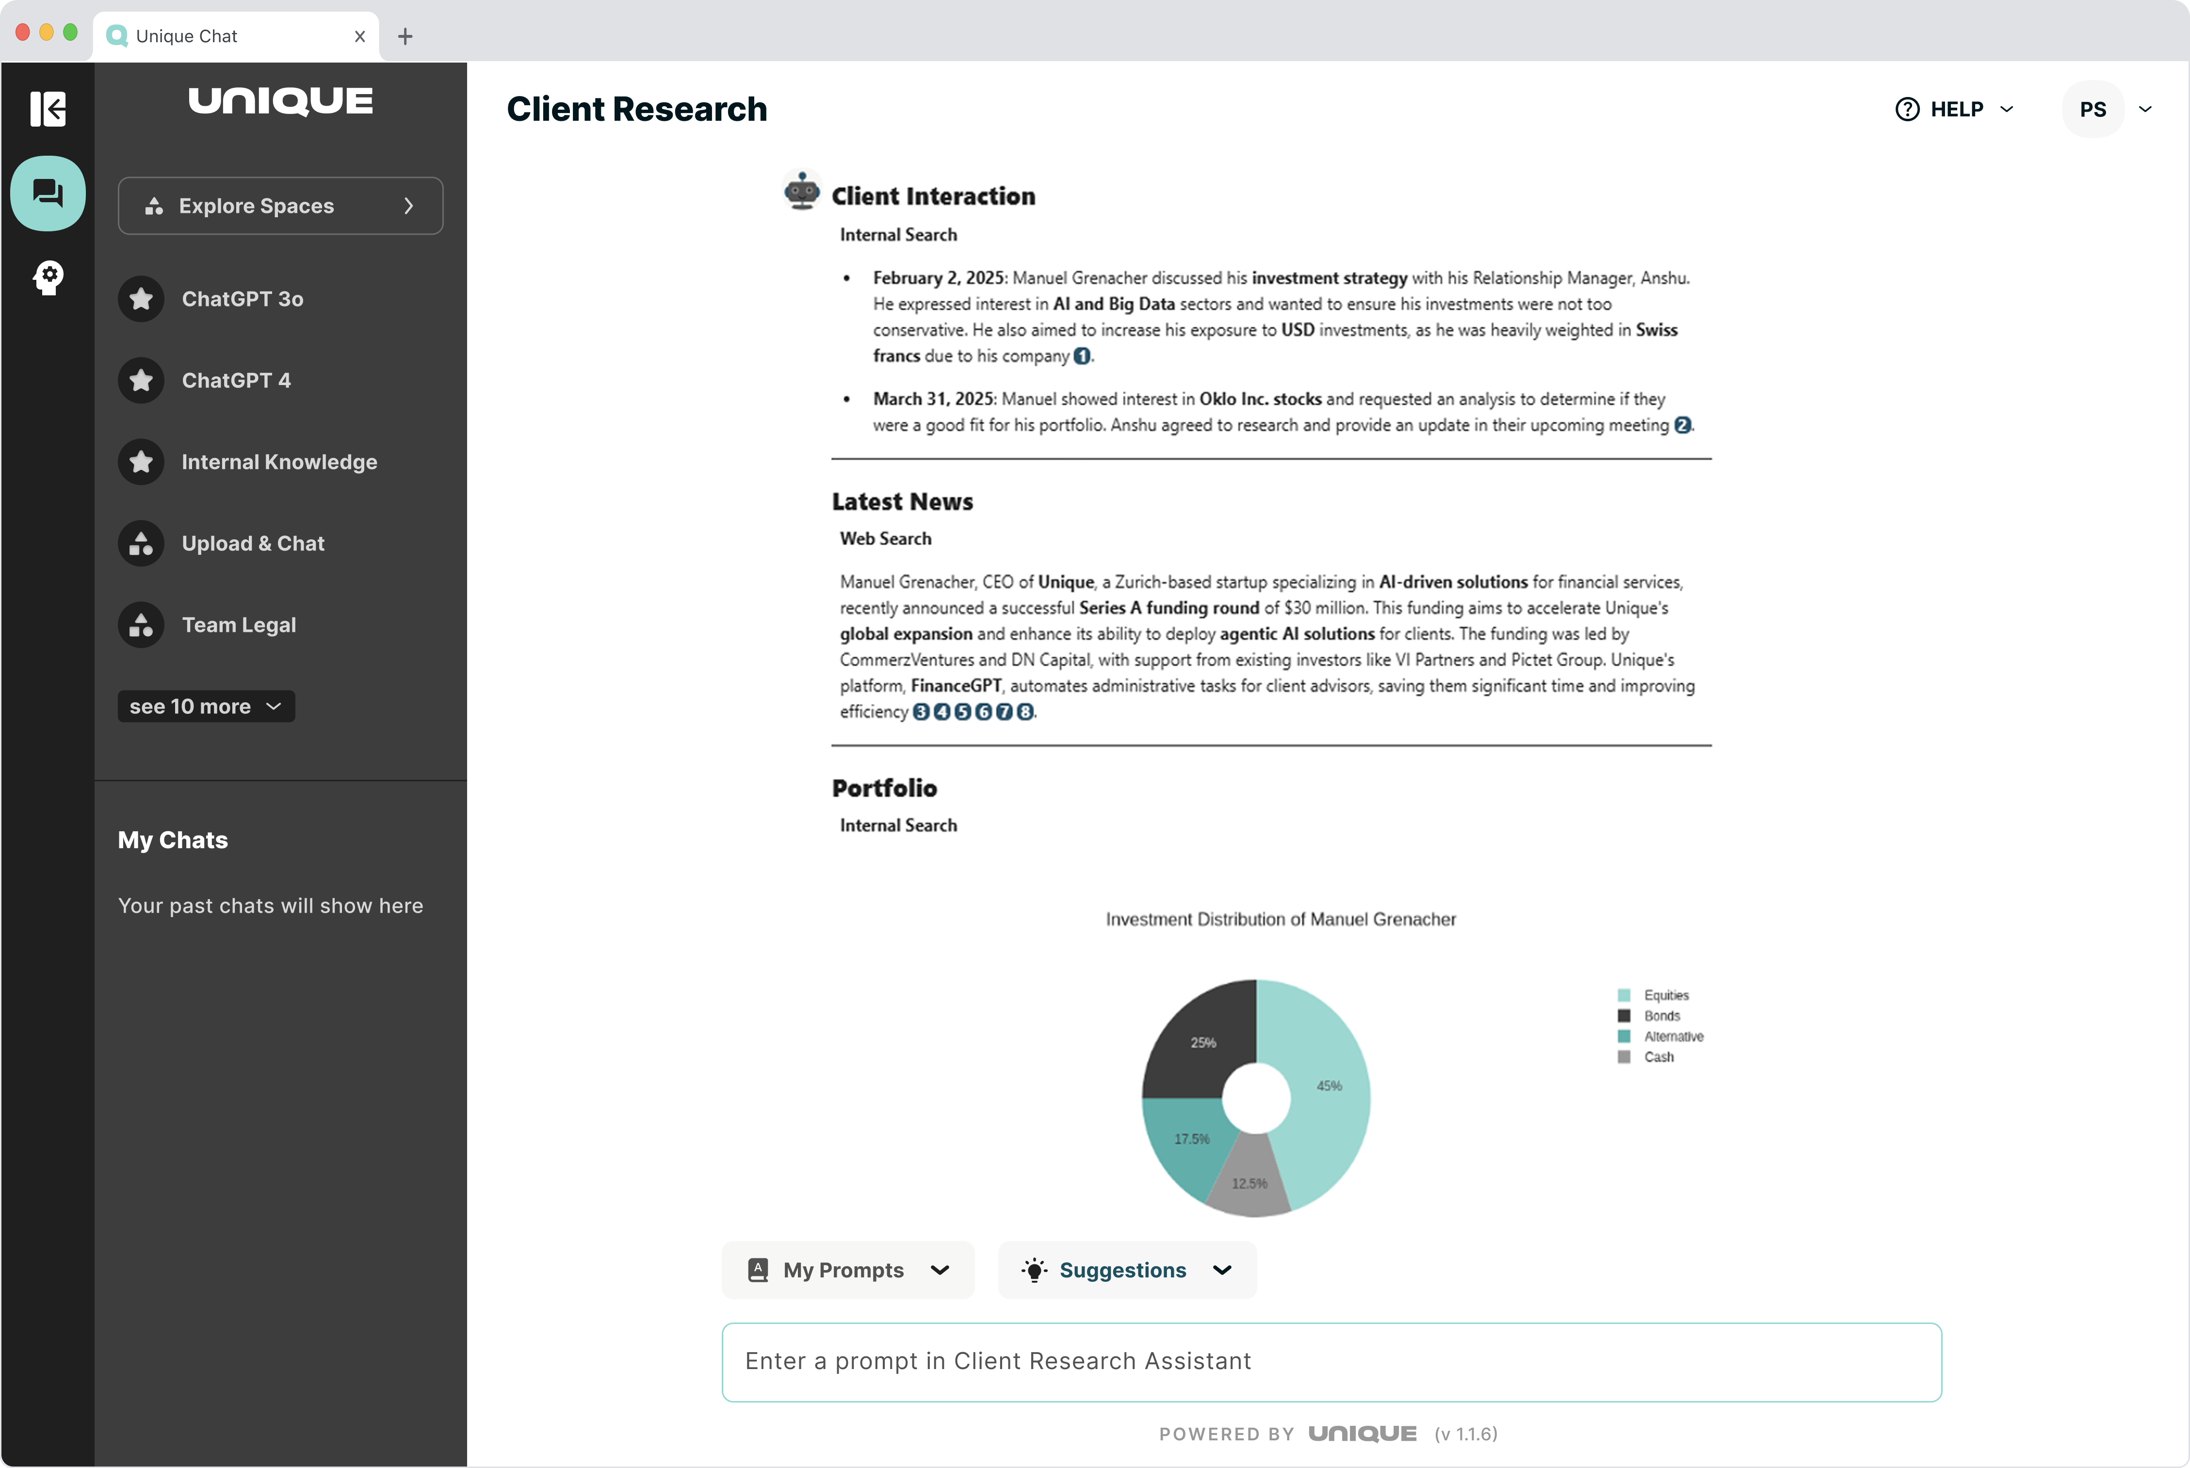Click the Equities legend color swatch

1624,994
